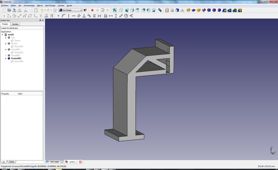Screen dimensions: 278x170
Task: Click the Pad feature icon
Action: (x=188, y=10)
